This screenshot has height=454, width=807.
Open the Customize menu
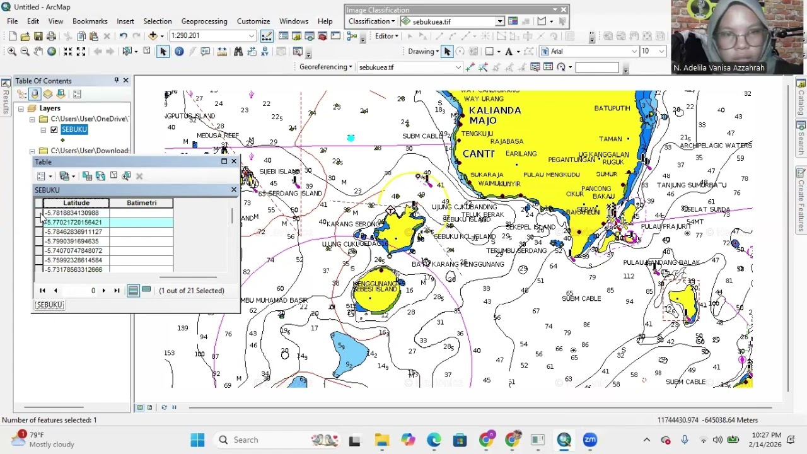point(253,21)
